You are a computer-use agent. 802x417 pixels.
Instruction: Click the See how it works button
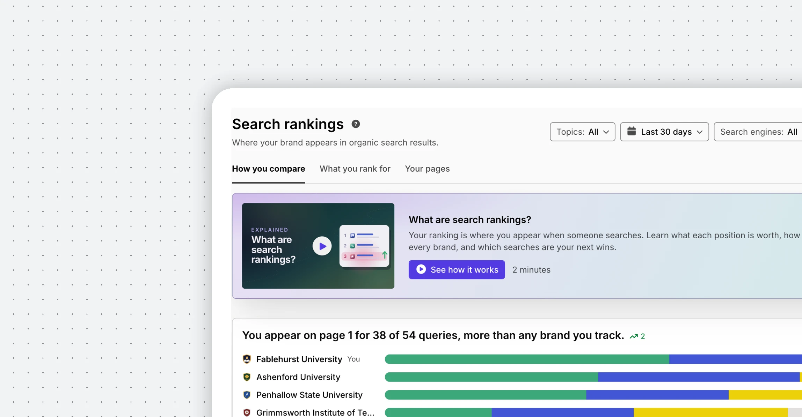point(457,269)
